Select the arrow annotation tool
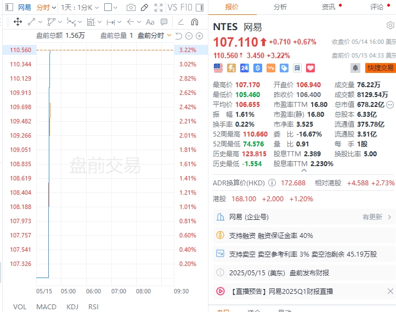Screen dimensions: 396x312 point(131,22)
